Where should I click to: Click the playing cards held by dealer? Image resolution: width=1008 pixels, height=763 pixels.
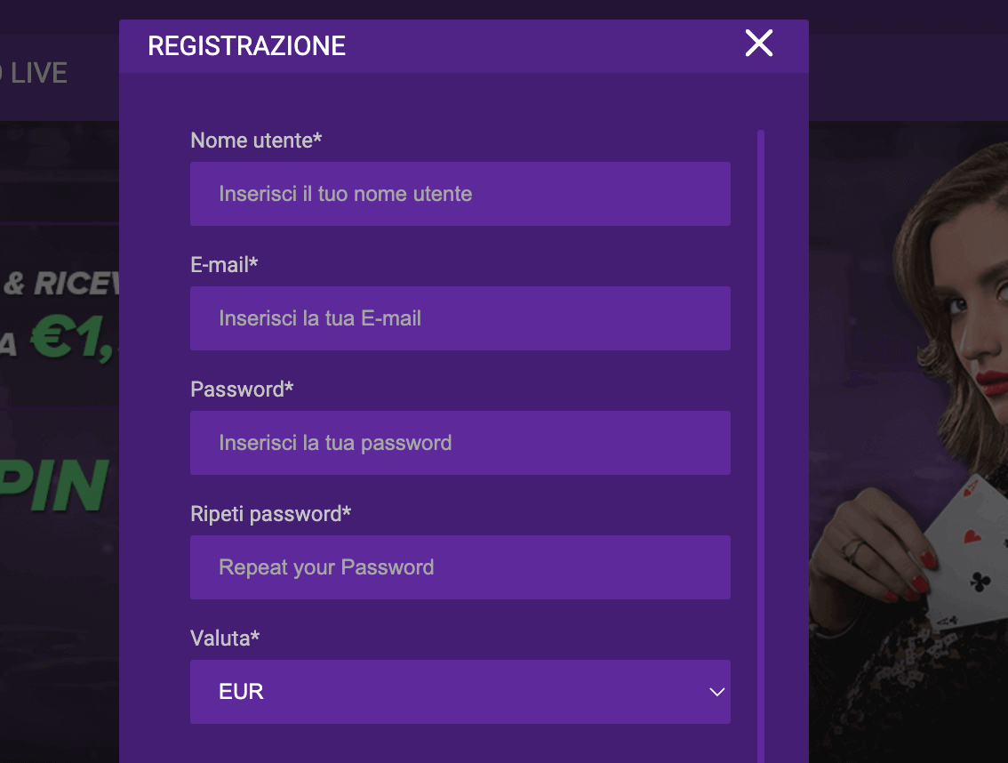tap(964, 553)
